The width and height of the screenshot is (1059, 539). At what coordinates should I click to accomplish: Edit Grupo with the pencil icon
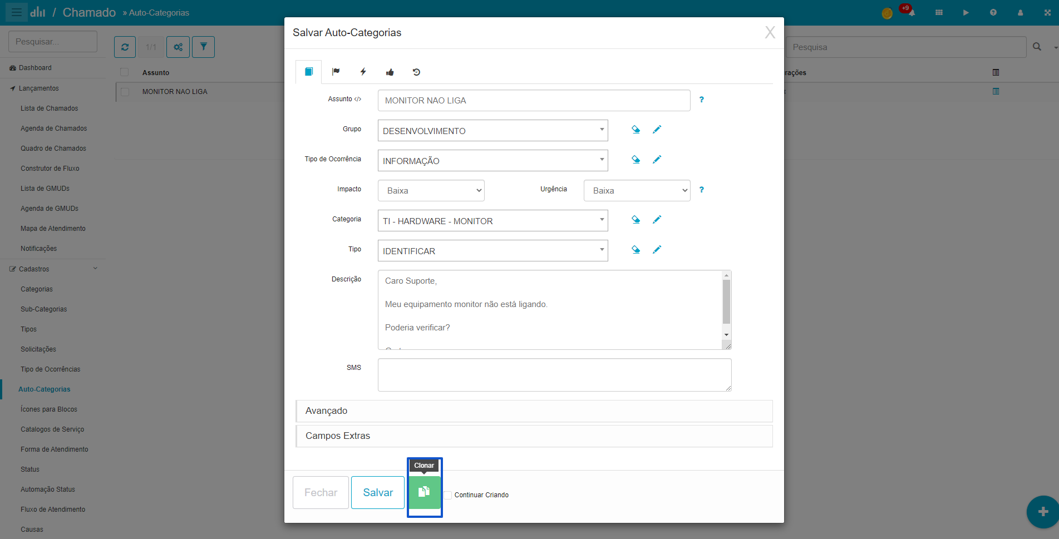[x=657, y=130]
